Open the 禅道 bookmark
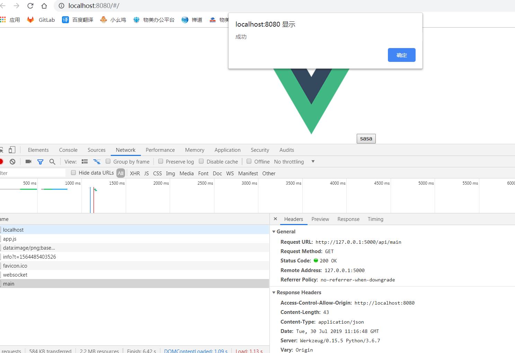Screen dimensions: 515x353 click(x=192, y=20)
